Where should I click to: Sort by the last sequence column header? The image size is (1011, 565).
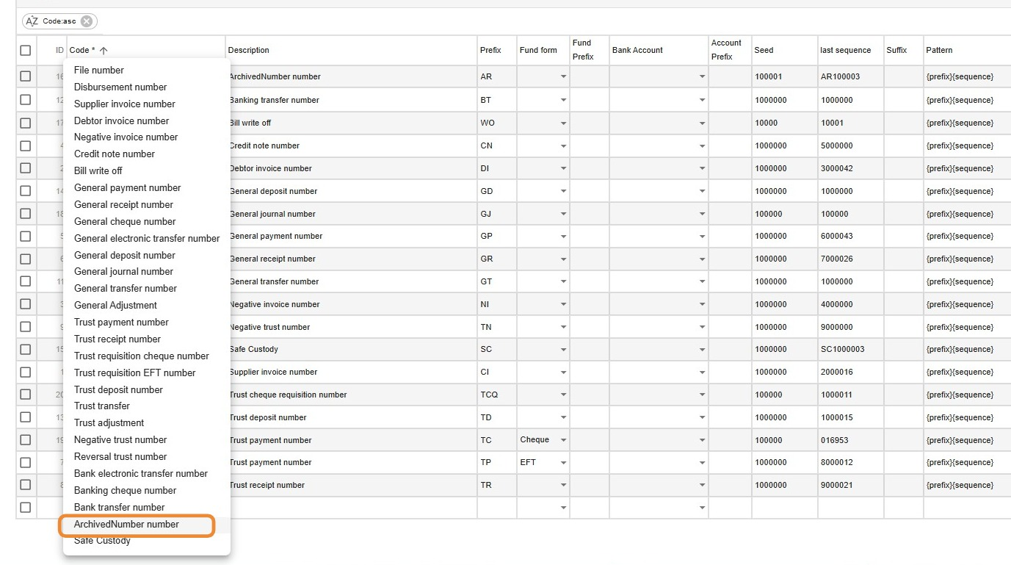845,50
